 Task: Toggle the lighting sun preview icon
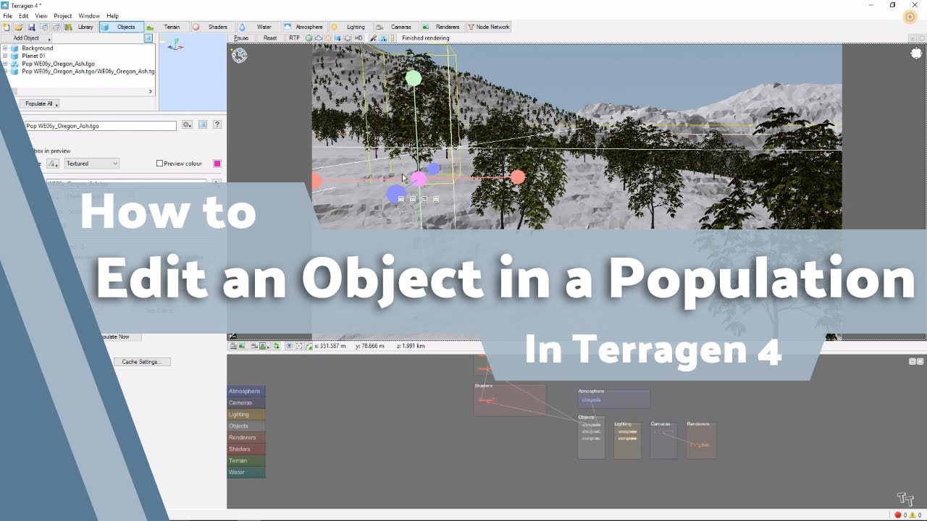coord(328,38)
